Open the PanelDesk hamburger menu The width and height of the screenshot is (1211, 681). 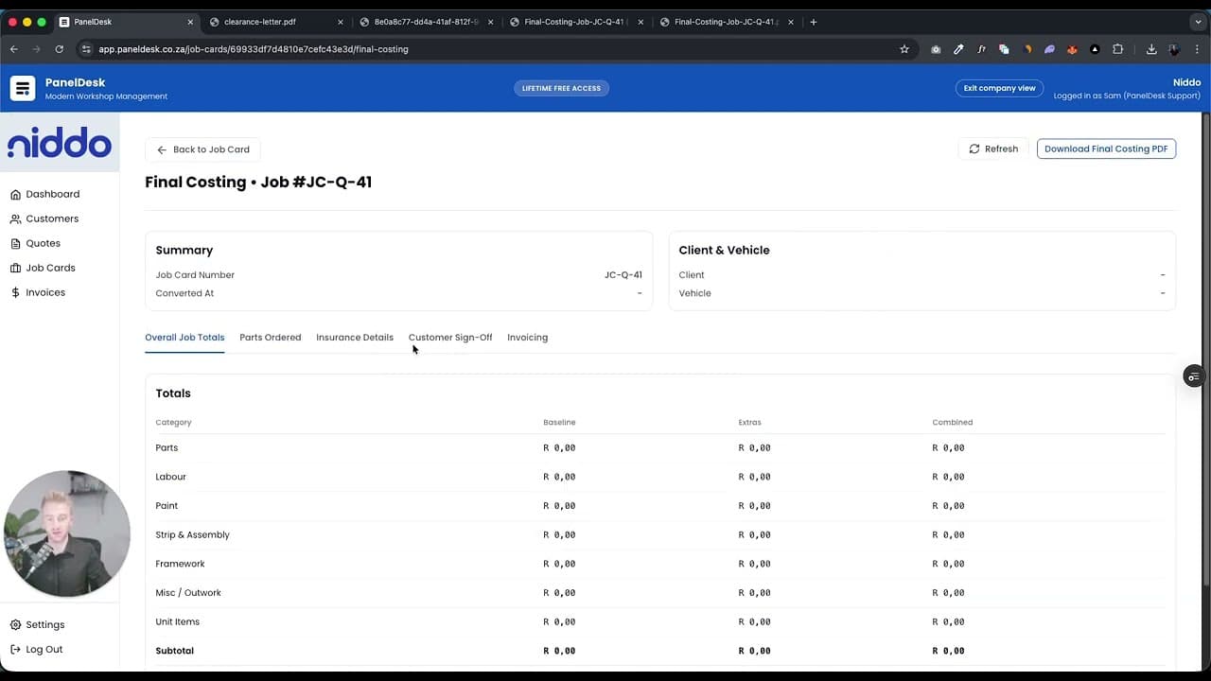pyautogui.click(x=22, y=88)
